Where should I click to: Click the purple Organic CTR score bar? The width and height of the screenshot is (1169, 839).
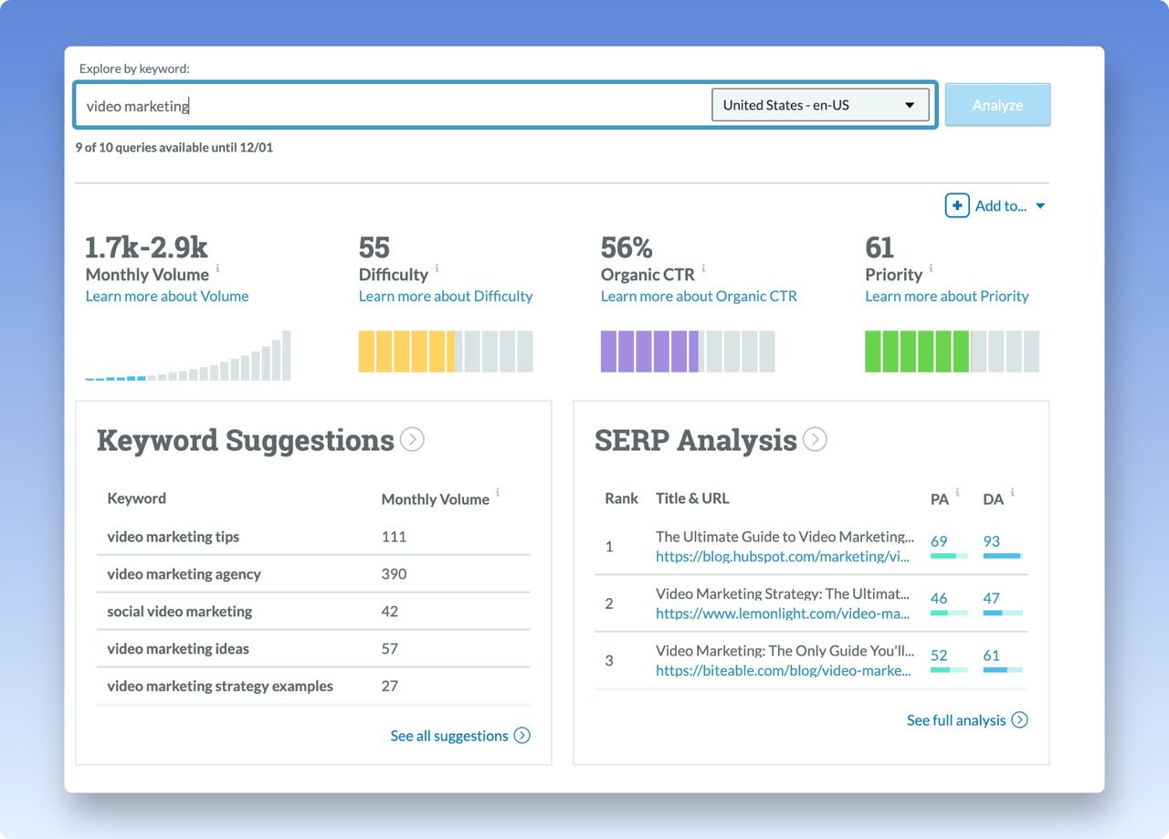(688, 351)
